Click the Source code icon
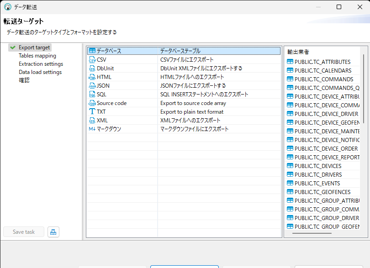This screenshot has height=268, width=370. (x=92, y=103)
